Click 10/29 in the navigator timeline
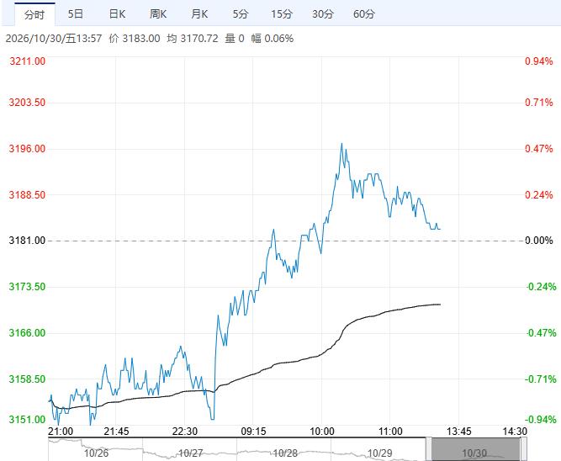Image resolution: width=561 pixels, height=461 pixels. (x=380, y=453)
